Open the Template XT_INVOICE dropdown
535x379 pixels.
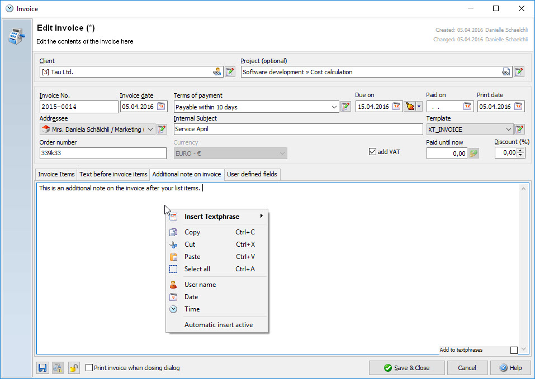[x=508, y=129]
